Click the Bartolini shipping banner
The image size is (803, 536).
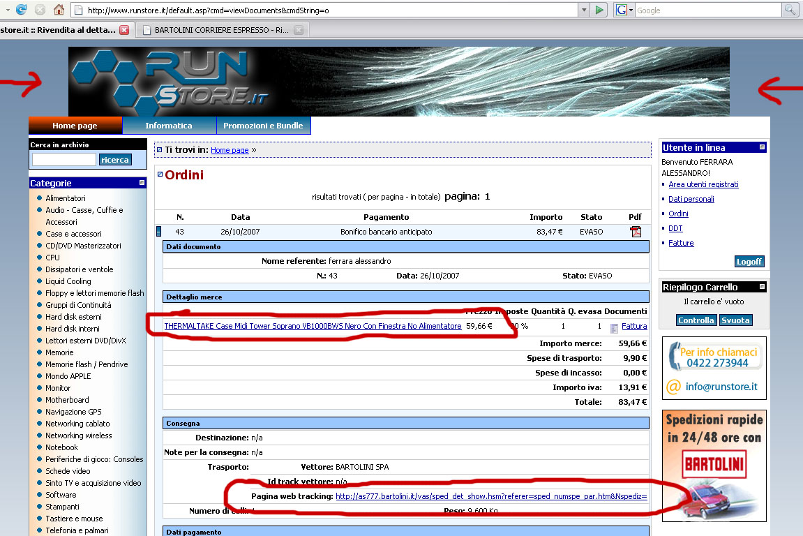[x=714, y=466]
